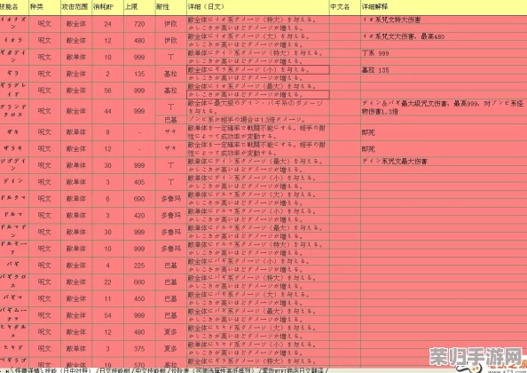Select the 详细解释 column header
Image resolution: width=527 pixels, height=373 pixels.
pyautogui.click(x=444, y=7)
